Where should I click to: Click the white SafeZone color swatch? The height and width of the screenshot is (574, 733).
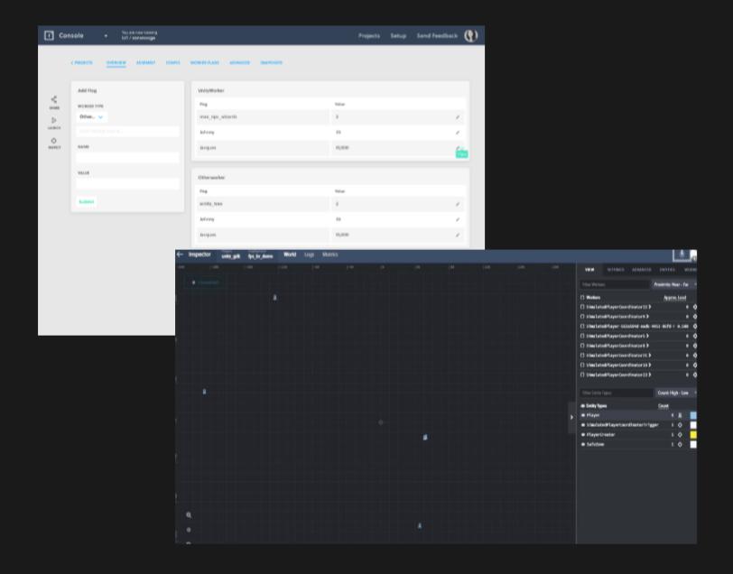693,445
